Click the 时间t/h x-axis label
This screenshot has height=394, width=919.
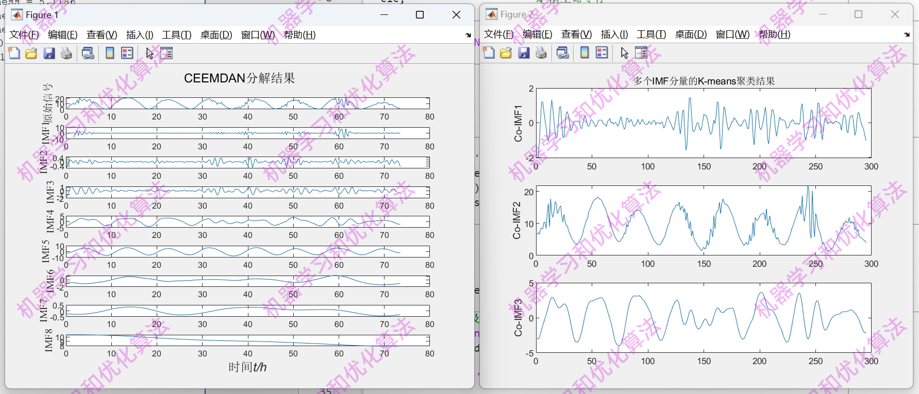click(x=247, y=367)
